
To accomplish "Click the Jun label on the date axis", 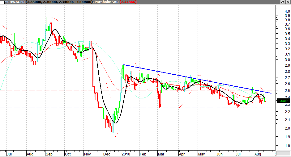I will 220,154.
